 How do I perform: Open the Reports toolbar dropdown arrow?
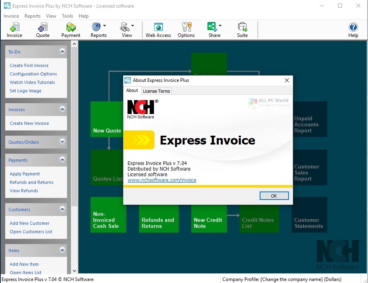coord(105,26)
